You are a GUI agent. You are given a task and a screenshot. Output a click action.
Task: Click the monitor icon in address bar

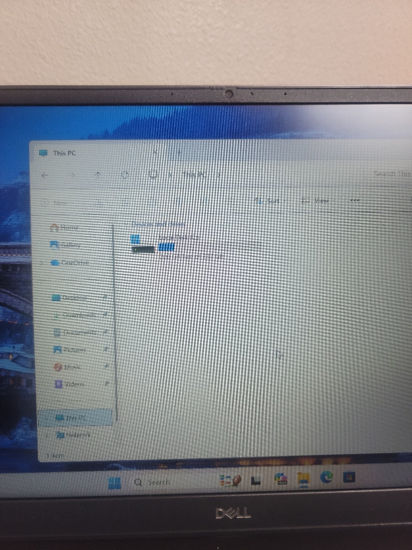point(153,175)
